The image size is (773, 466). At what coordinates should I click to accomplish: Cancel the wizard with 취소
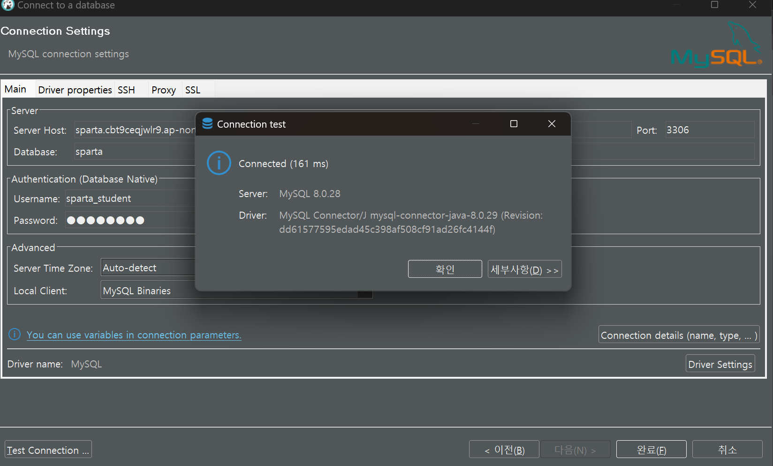click(728, 450)
